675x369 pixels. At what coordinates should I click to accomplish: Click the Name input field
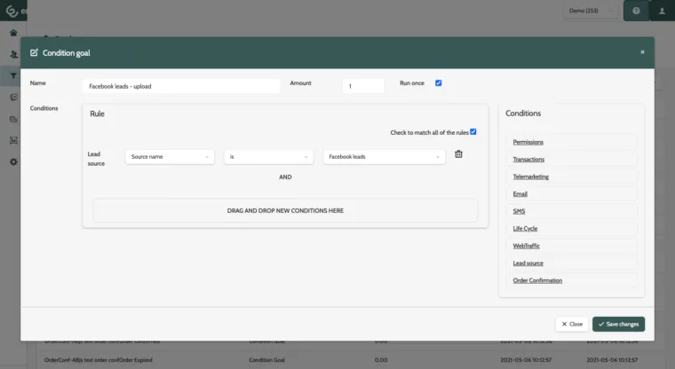(181, 86)
